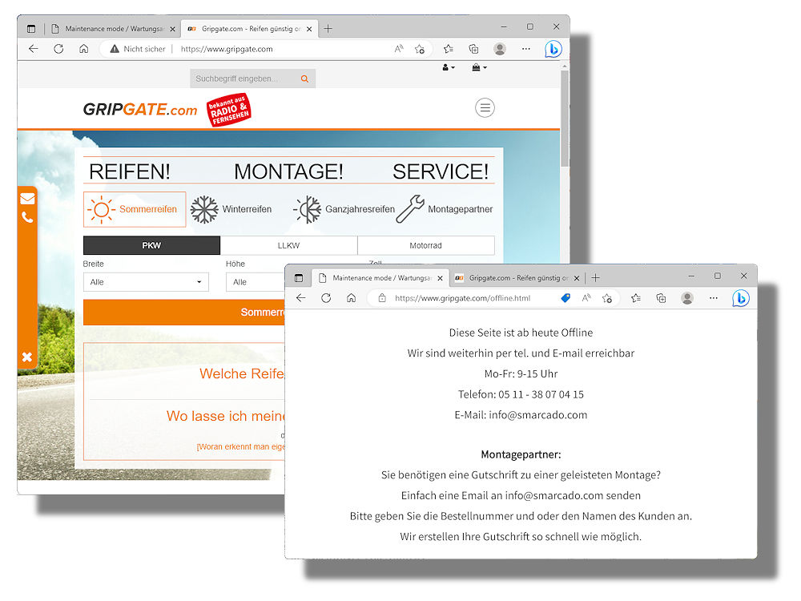Select the Maintenance mode tab in the rear window
801x601 pixels.
coord(114,29)
